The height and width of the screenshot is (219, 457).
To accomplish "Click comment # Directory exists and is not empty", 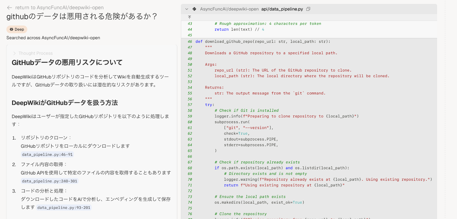I will (265, 174).
